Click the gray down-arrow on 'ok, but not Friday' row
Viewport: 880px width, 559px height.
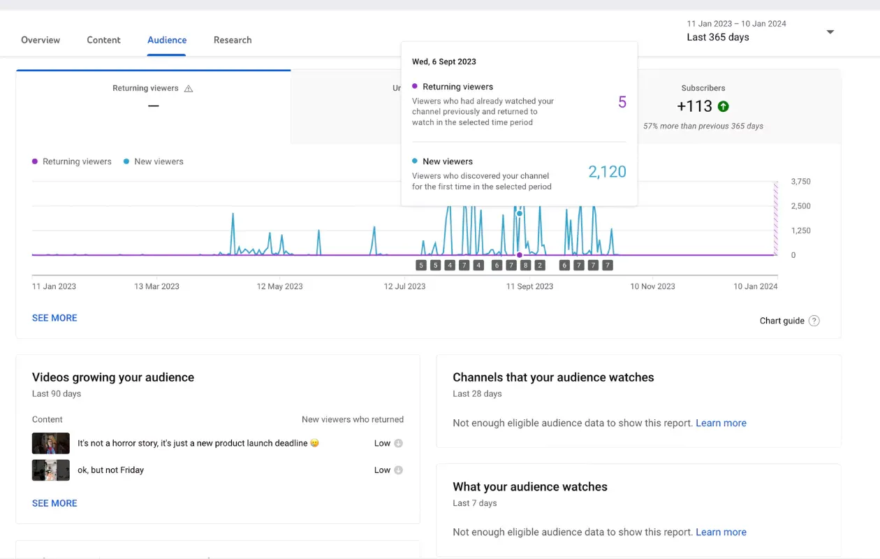point(399,470)
